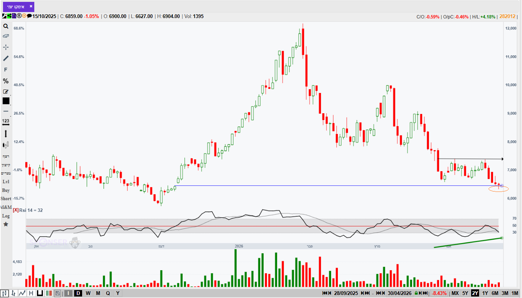Click the 28/09/2025 start date field

point(346,293)
